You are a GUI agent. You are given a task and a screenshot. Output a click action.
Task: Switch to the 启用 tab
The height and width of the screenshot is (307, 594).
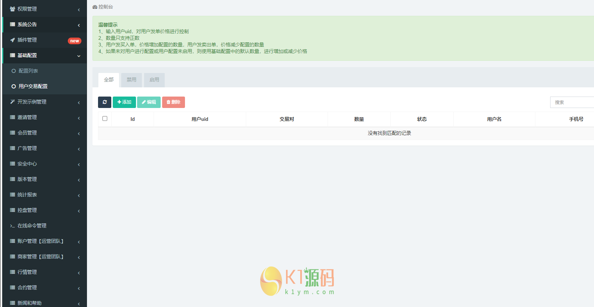(154, 80)
